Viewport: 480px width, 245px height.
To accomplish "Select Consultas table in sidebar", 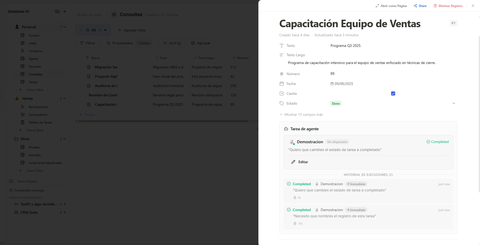I will [x=35, y=74].
